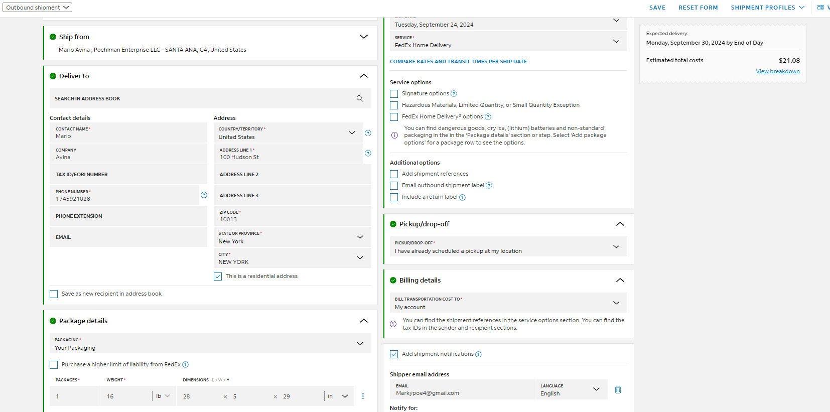Click the Contact Name field
This screenshot has width=830, height=412.
pos(128,132)
